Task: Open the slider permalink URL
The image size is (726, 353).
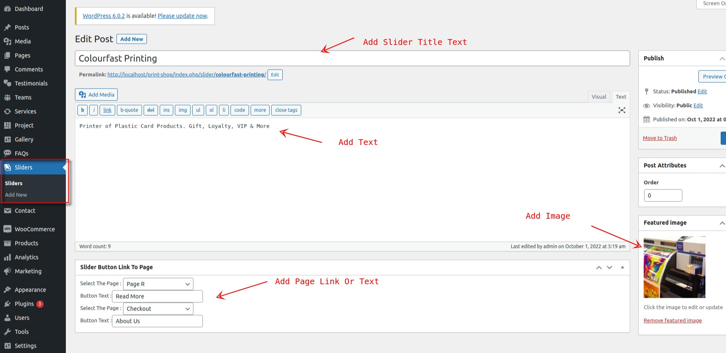Action: [186, 75]
